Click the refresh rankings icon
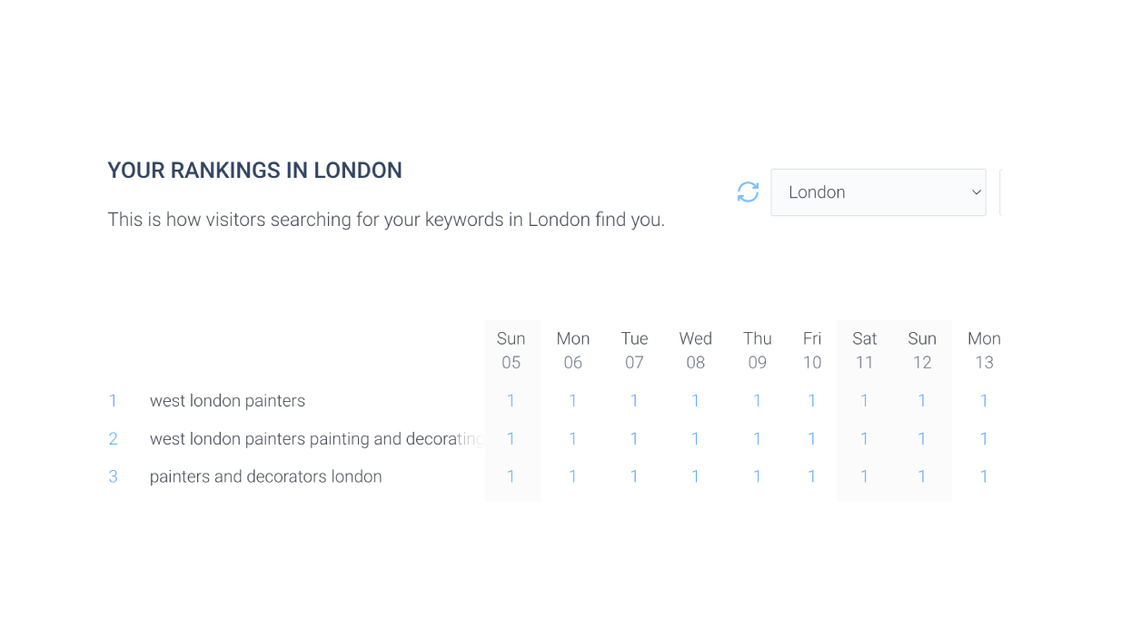Viewport: 1131px width, 617px height. 748,192
